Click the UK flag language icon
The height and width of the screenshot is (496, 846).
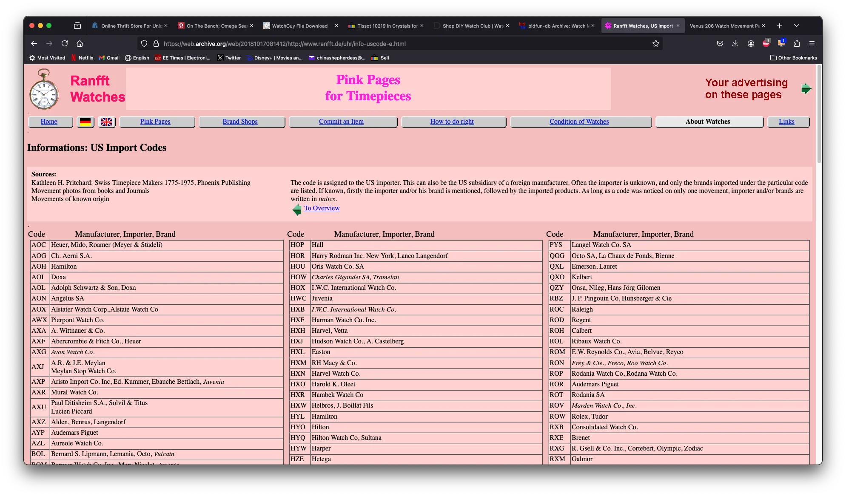pos(107,122)
